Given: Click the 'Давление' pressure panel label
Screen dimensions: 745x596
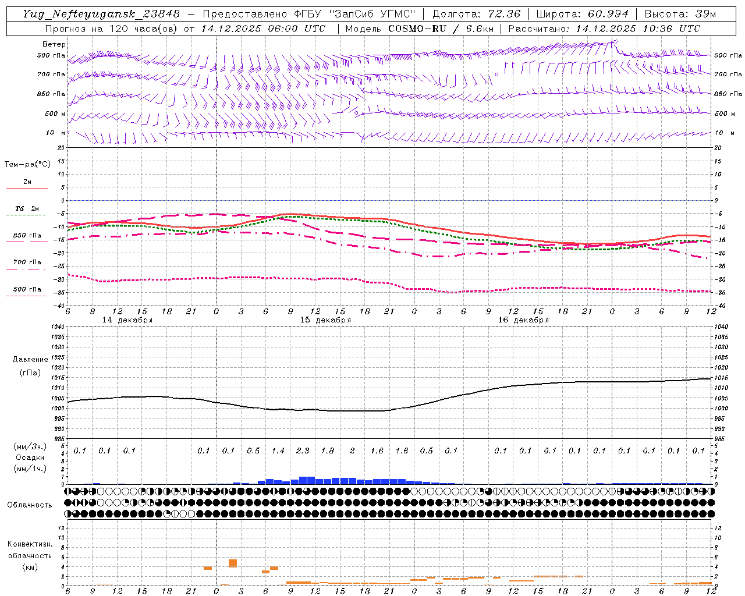Looking at the screenshot, I should click(x=30, y=360).
